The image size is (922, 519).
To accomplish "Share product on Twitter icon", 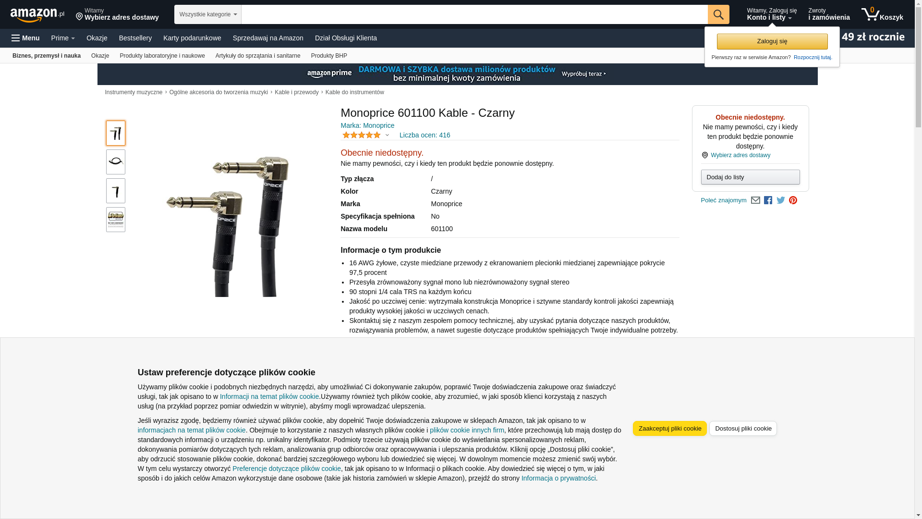I will [x=781, y=200].
